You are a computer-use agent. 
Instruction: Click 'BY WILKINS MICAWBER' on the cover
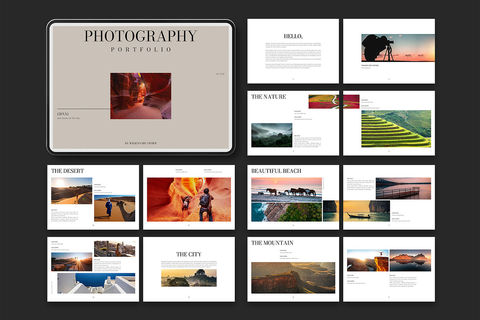coord(140,142)
